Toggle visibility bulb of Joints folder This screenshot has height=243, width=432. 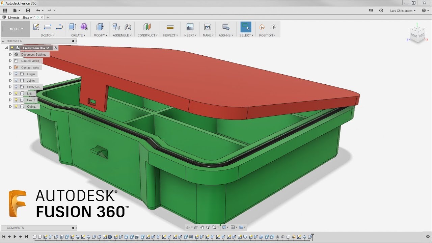[16, 80]
